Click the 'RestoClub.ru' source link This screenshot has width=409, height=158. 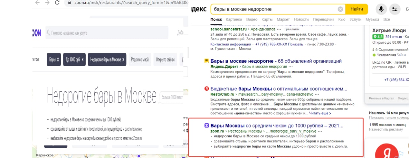[222, 94]
